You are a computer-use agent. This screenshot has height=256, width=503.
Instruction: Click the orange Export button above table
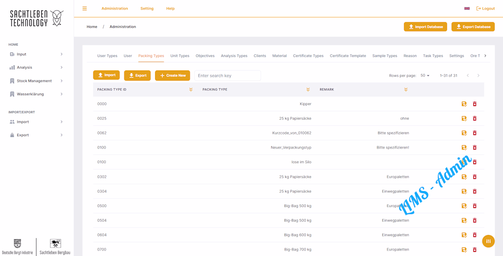coord(137,75)
